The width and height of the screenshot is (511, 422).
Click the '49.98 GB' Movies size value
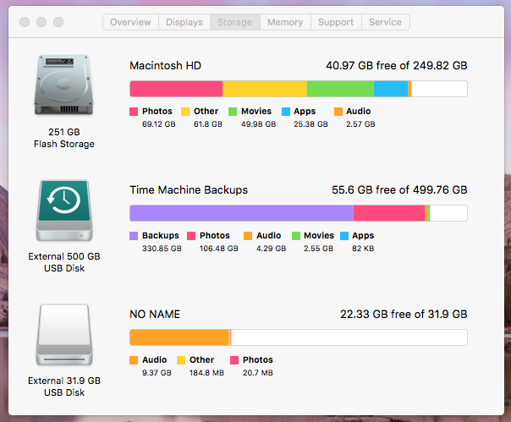coord(258,124)
